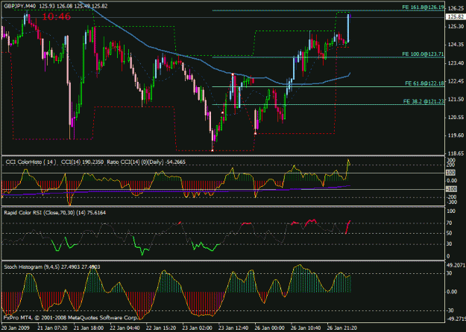Click the GBPJPY,M40 chart title text
This screenshot has height=332, width=466.
(20, 6)
